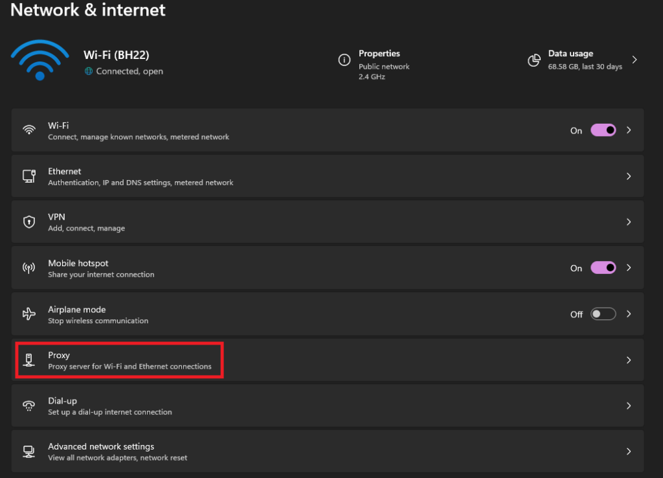Image resolution: width=663 pixels, height=478 pixels.
Task: Click the Properties info icon
Action: coord(344,60)
